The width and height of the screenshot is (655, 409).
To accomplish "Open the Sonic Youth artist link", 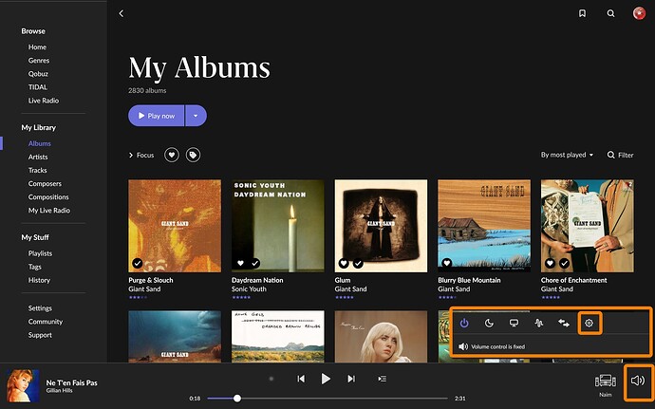I will [249, 289].
